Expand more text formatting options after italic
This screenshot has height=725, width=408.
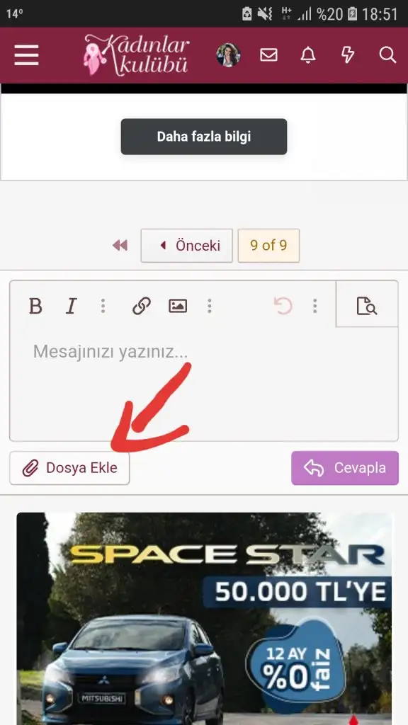tap(103, 306)
